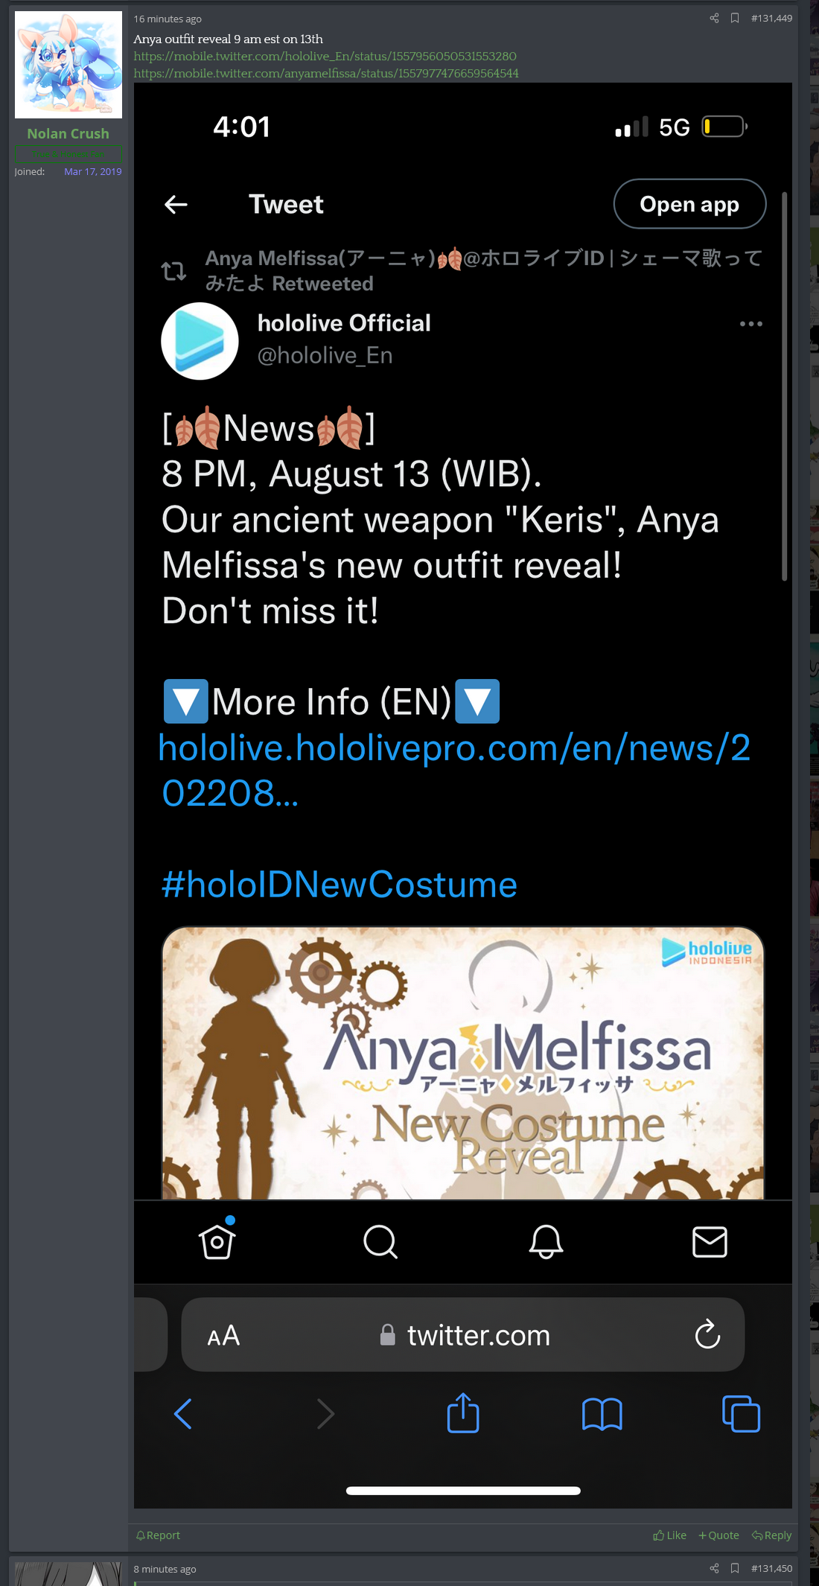Report this post
Screen dimensions: 819x1586
pos(158,1535)
